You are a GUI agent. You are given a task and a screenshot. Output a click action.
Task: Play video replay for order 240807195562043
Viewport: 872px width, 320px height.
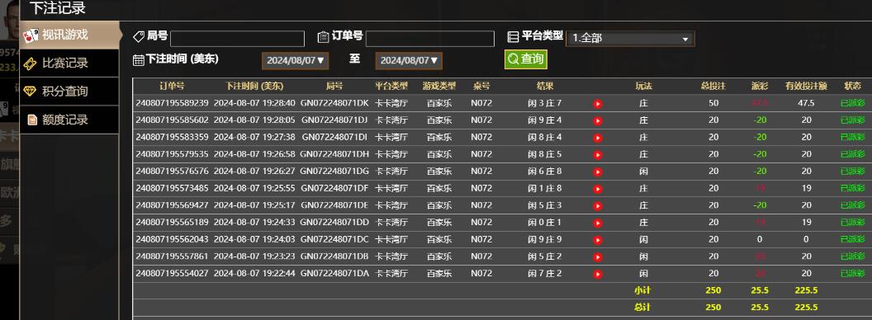click(x=598, y=240)
